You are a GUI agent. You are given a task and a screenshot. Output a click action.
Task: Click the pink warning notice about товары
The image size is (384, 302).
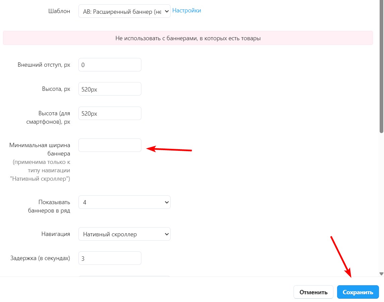pyautogui.click(x=188, y=38)
